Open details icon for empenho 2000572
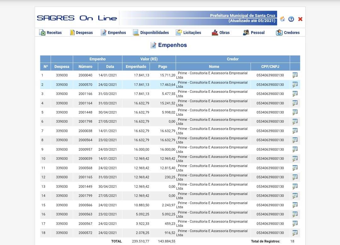Image resolution: width=340 pixels, height=245 pixels. coord(295,233)
